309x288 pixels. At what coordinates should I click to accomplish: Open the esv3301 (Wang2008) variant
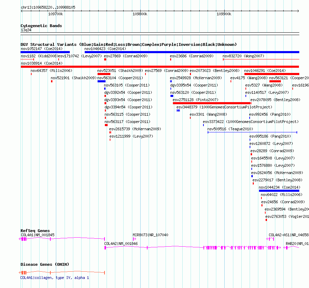coord(208,114)
